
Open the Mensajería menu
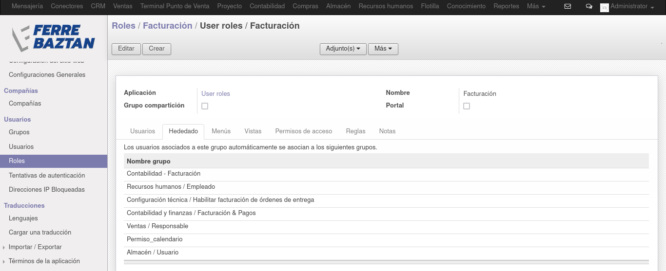click(x=27, y=6)
